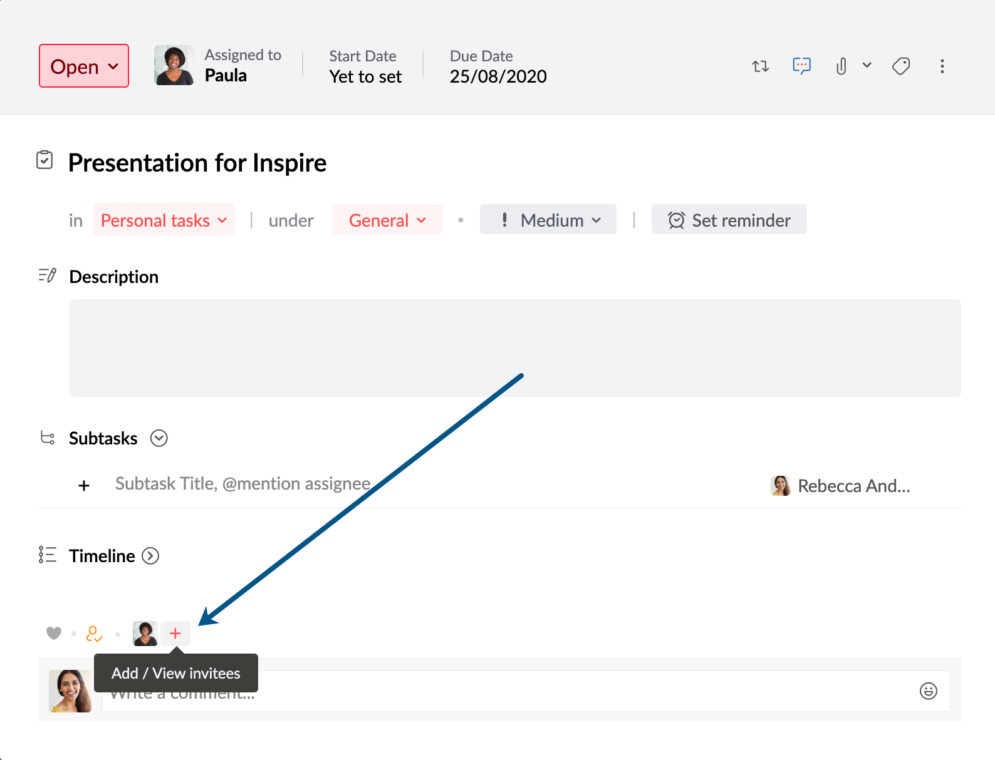Toggle the heart like icon

(54, 634)
